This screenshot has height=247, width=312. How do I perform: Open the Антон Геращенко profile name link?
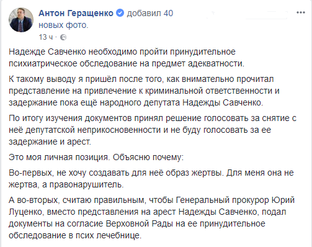(x=76, y=13)
